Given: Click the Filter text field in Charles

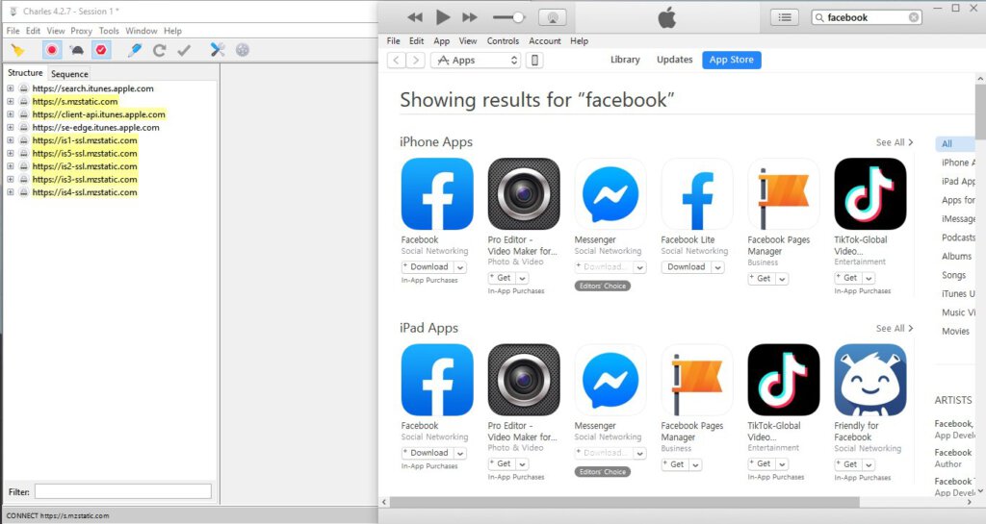Looking at the screenshot, I should [x=122, y=491].
